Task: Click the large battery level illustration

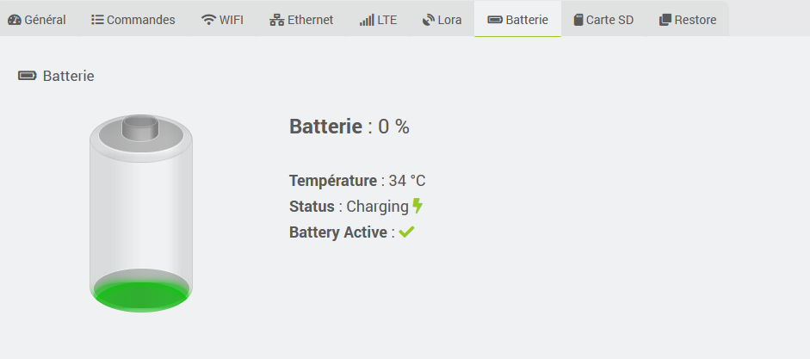Action: point(141,212)
